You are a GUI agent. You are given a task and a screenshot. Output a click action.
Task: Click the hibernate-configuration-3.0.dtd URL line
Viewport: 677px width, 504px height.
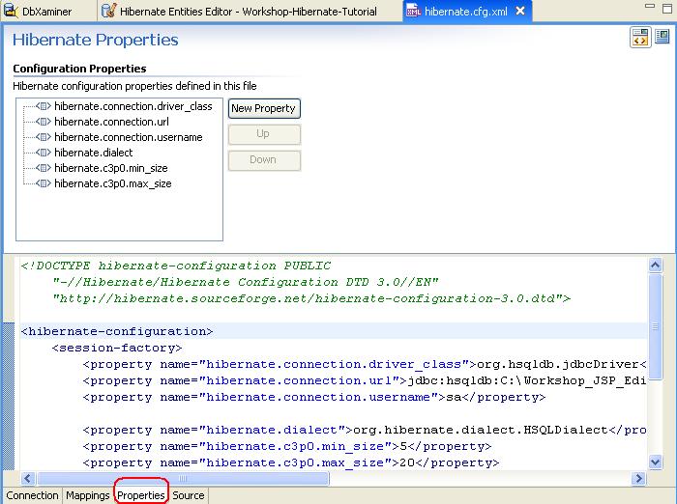point(311,298)
